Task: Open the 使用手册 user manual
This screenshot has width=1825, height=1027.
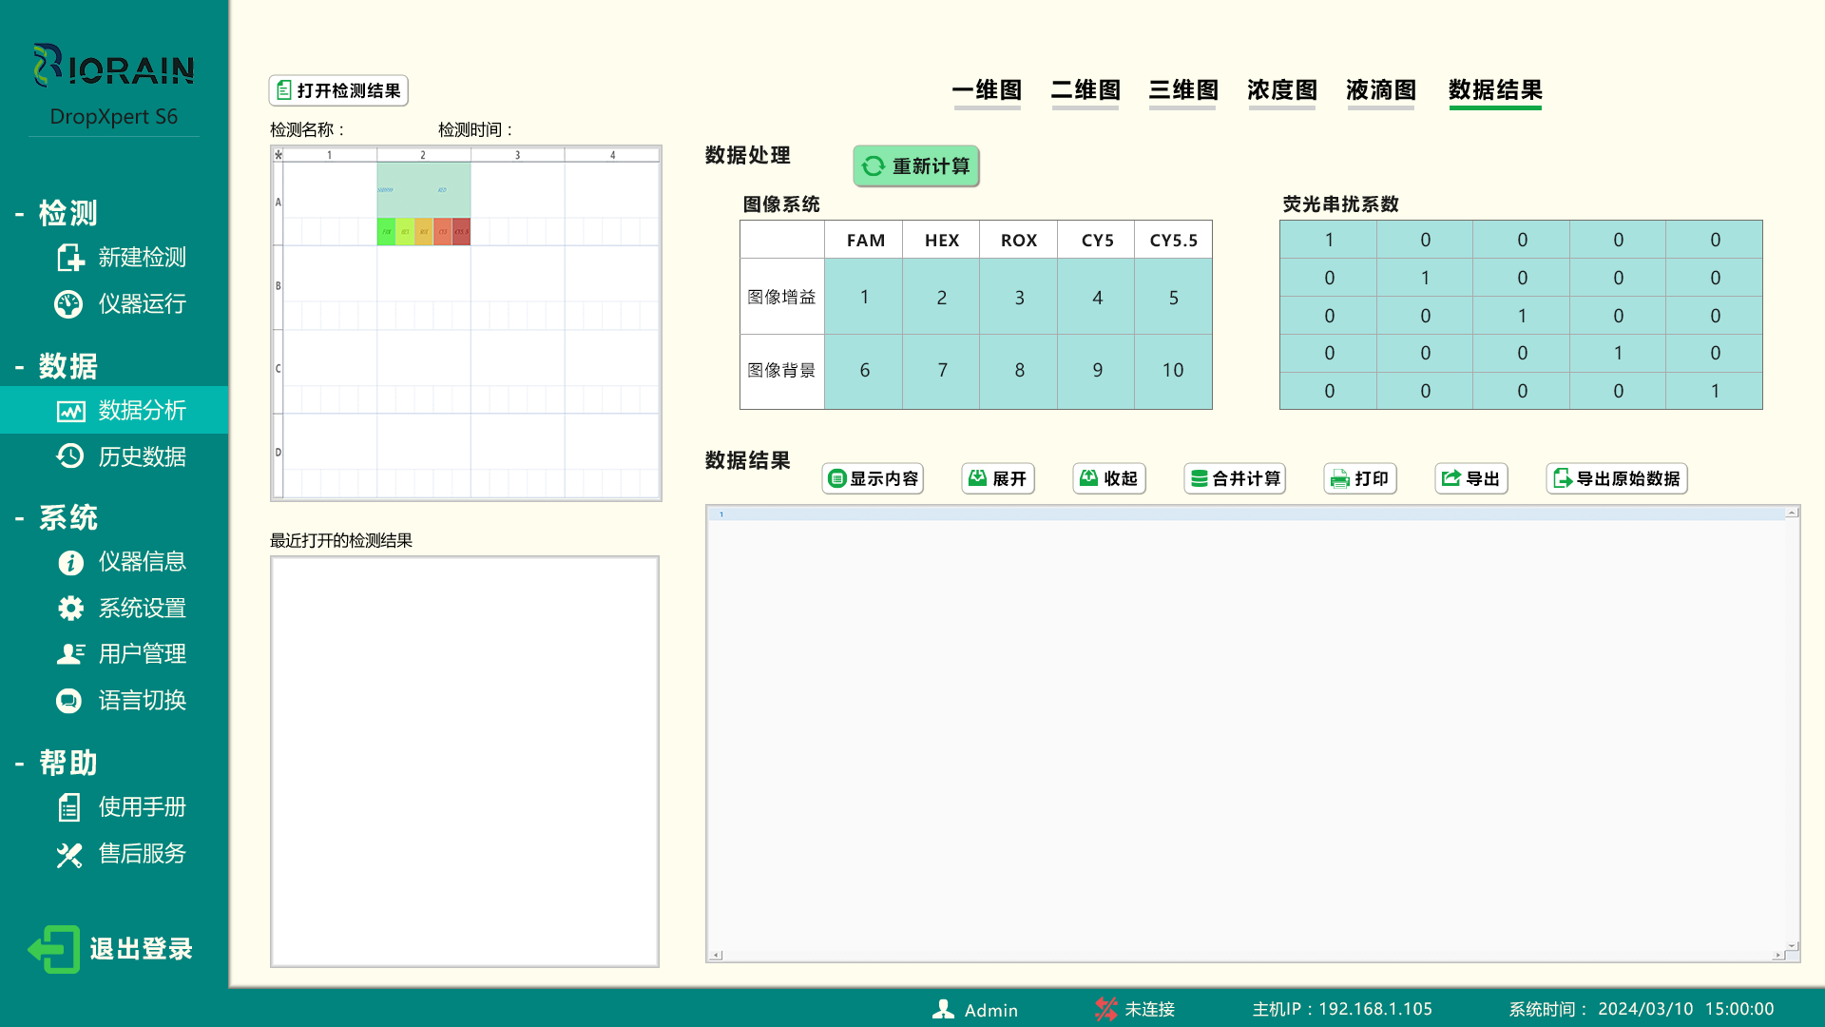Action: [143, 806]
